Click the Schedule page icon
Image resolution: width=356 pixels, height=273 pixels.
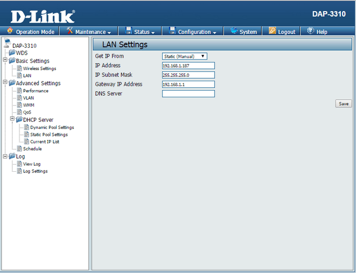(x=19, y=148)
